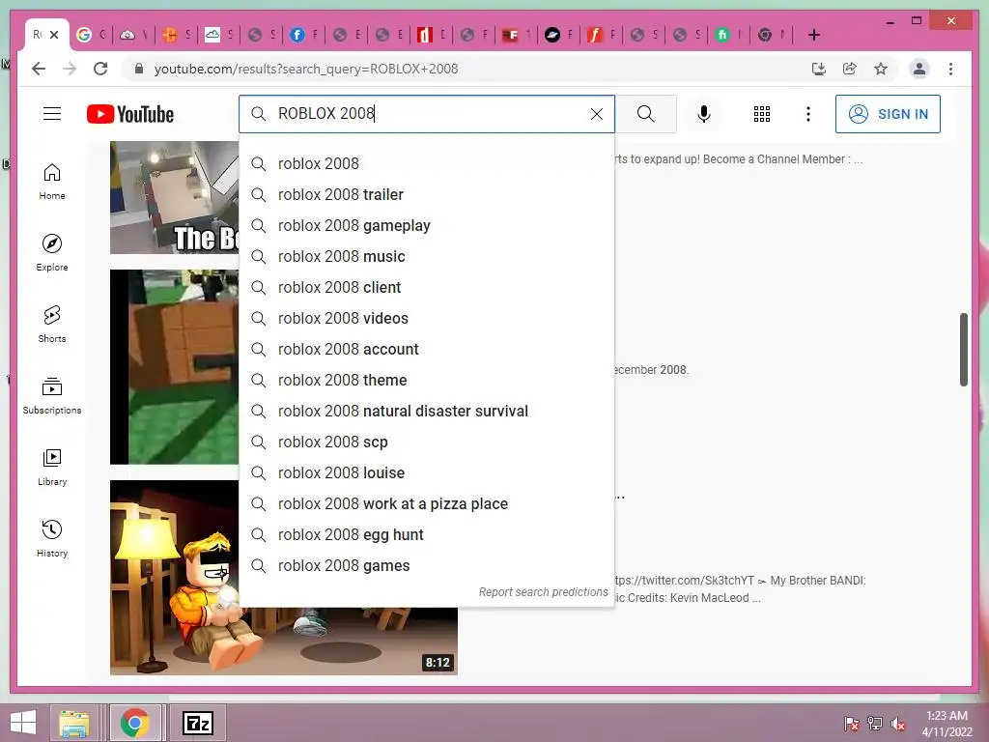989x742 pixels.
Task: Select suggestion "roblox 2008 theme"
Action: [427, 380]
